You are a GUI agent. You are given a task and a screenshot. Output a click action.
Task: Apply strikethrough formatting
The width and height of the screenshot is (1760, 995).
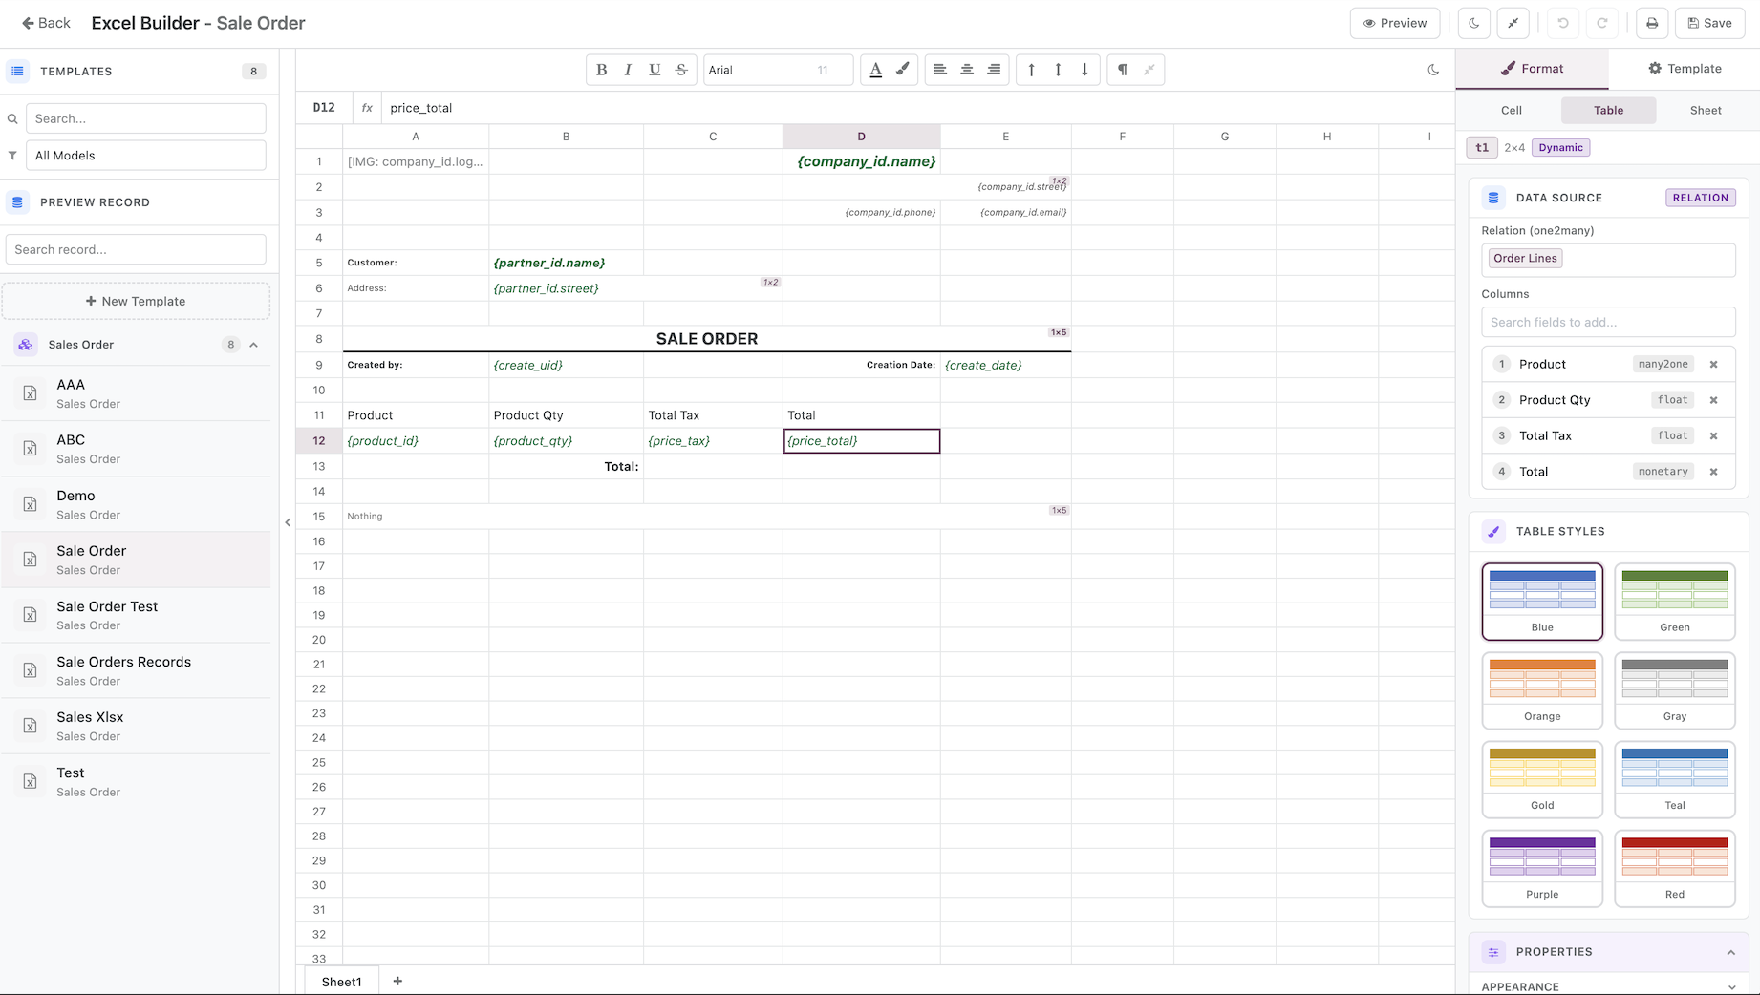pyautogui.click(x=681, y=69)
